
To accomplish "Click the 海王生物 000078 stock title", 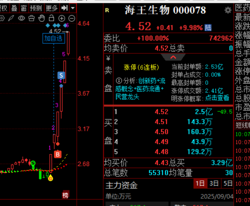I will [165, 10].
